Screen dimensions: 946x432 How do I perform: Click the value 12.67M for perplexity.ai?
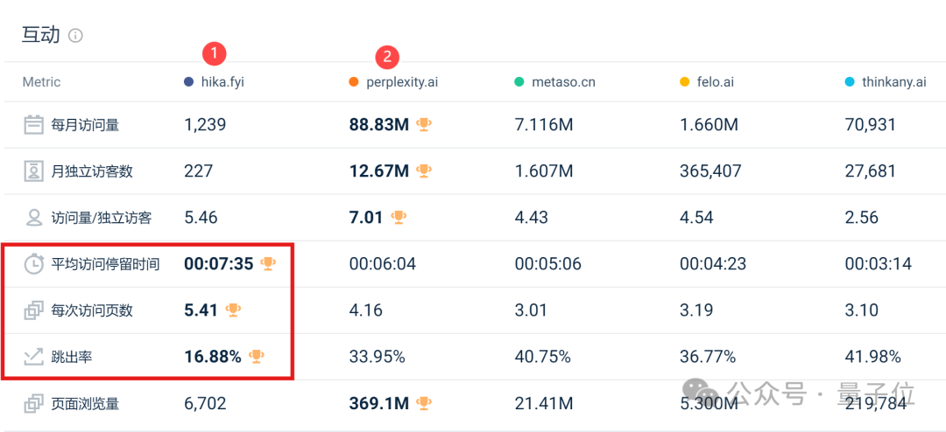[x=379, y=171]
